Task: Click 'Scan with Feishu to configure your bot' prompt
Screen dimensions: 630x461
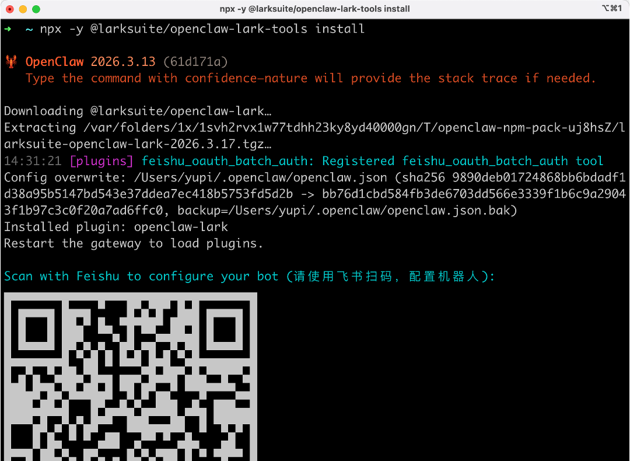Action: 141,276
